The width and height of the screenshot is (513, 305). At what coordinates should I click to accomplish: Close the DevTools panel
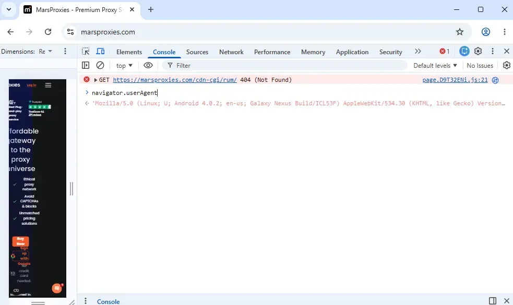pyautogui.click(x=506, y=51)
